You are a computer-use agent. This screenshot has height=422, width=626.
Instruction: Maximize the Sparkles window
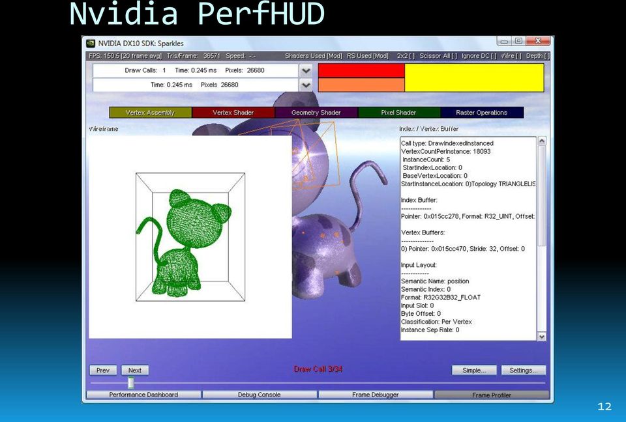point(518,40)
